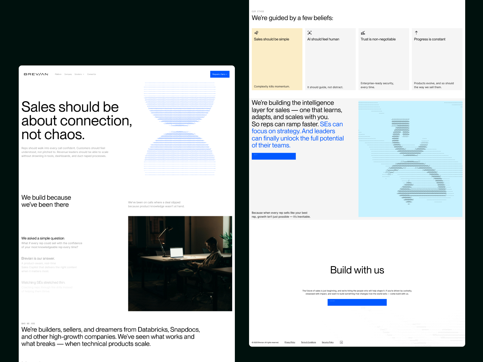Viewport: 483px width, 362px height.
Task: Expand the Solutions dropdown in the navbar
Action: pos(79,74)
